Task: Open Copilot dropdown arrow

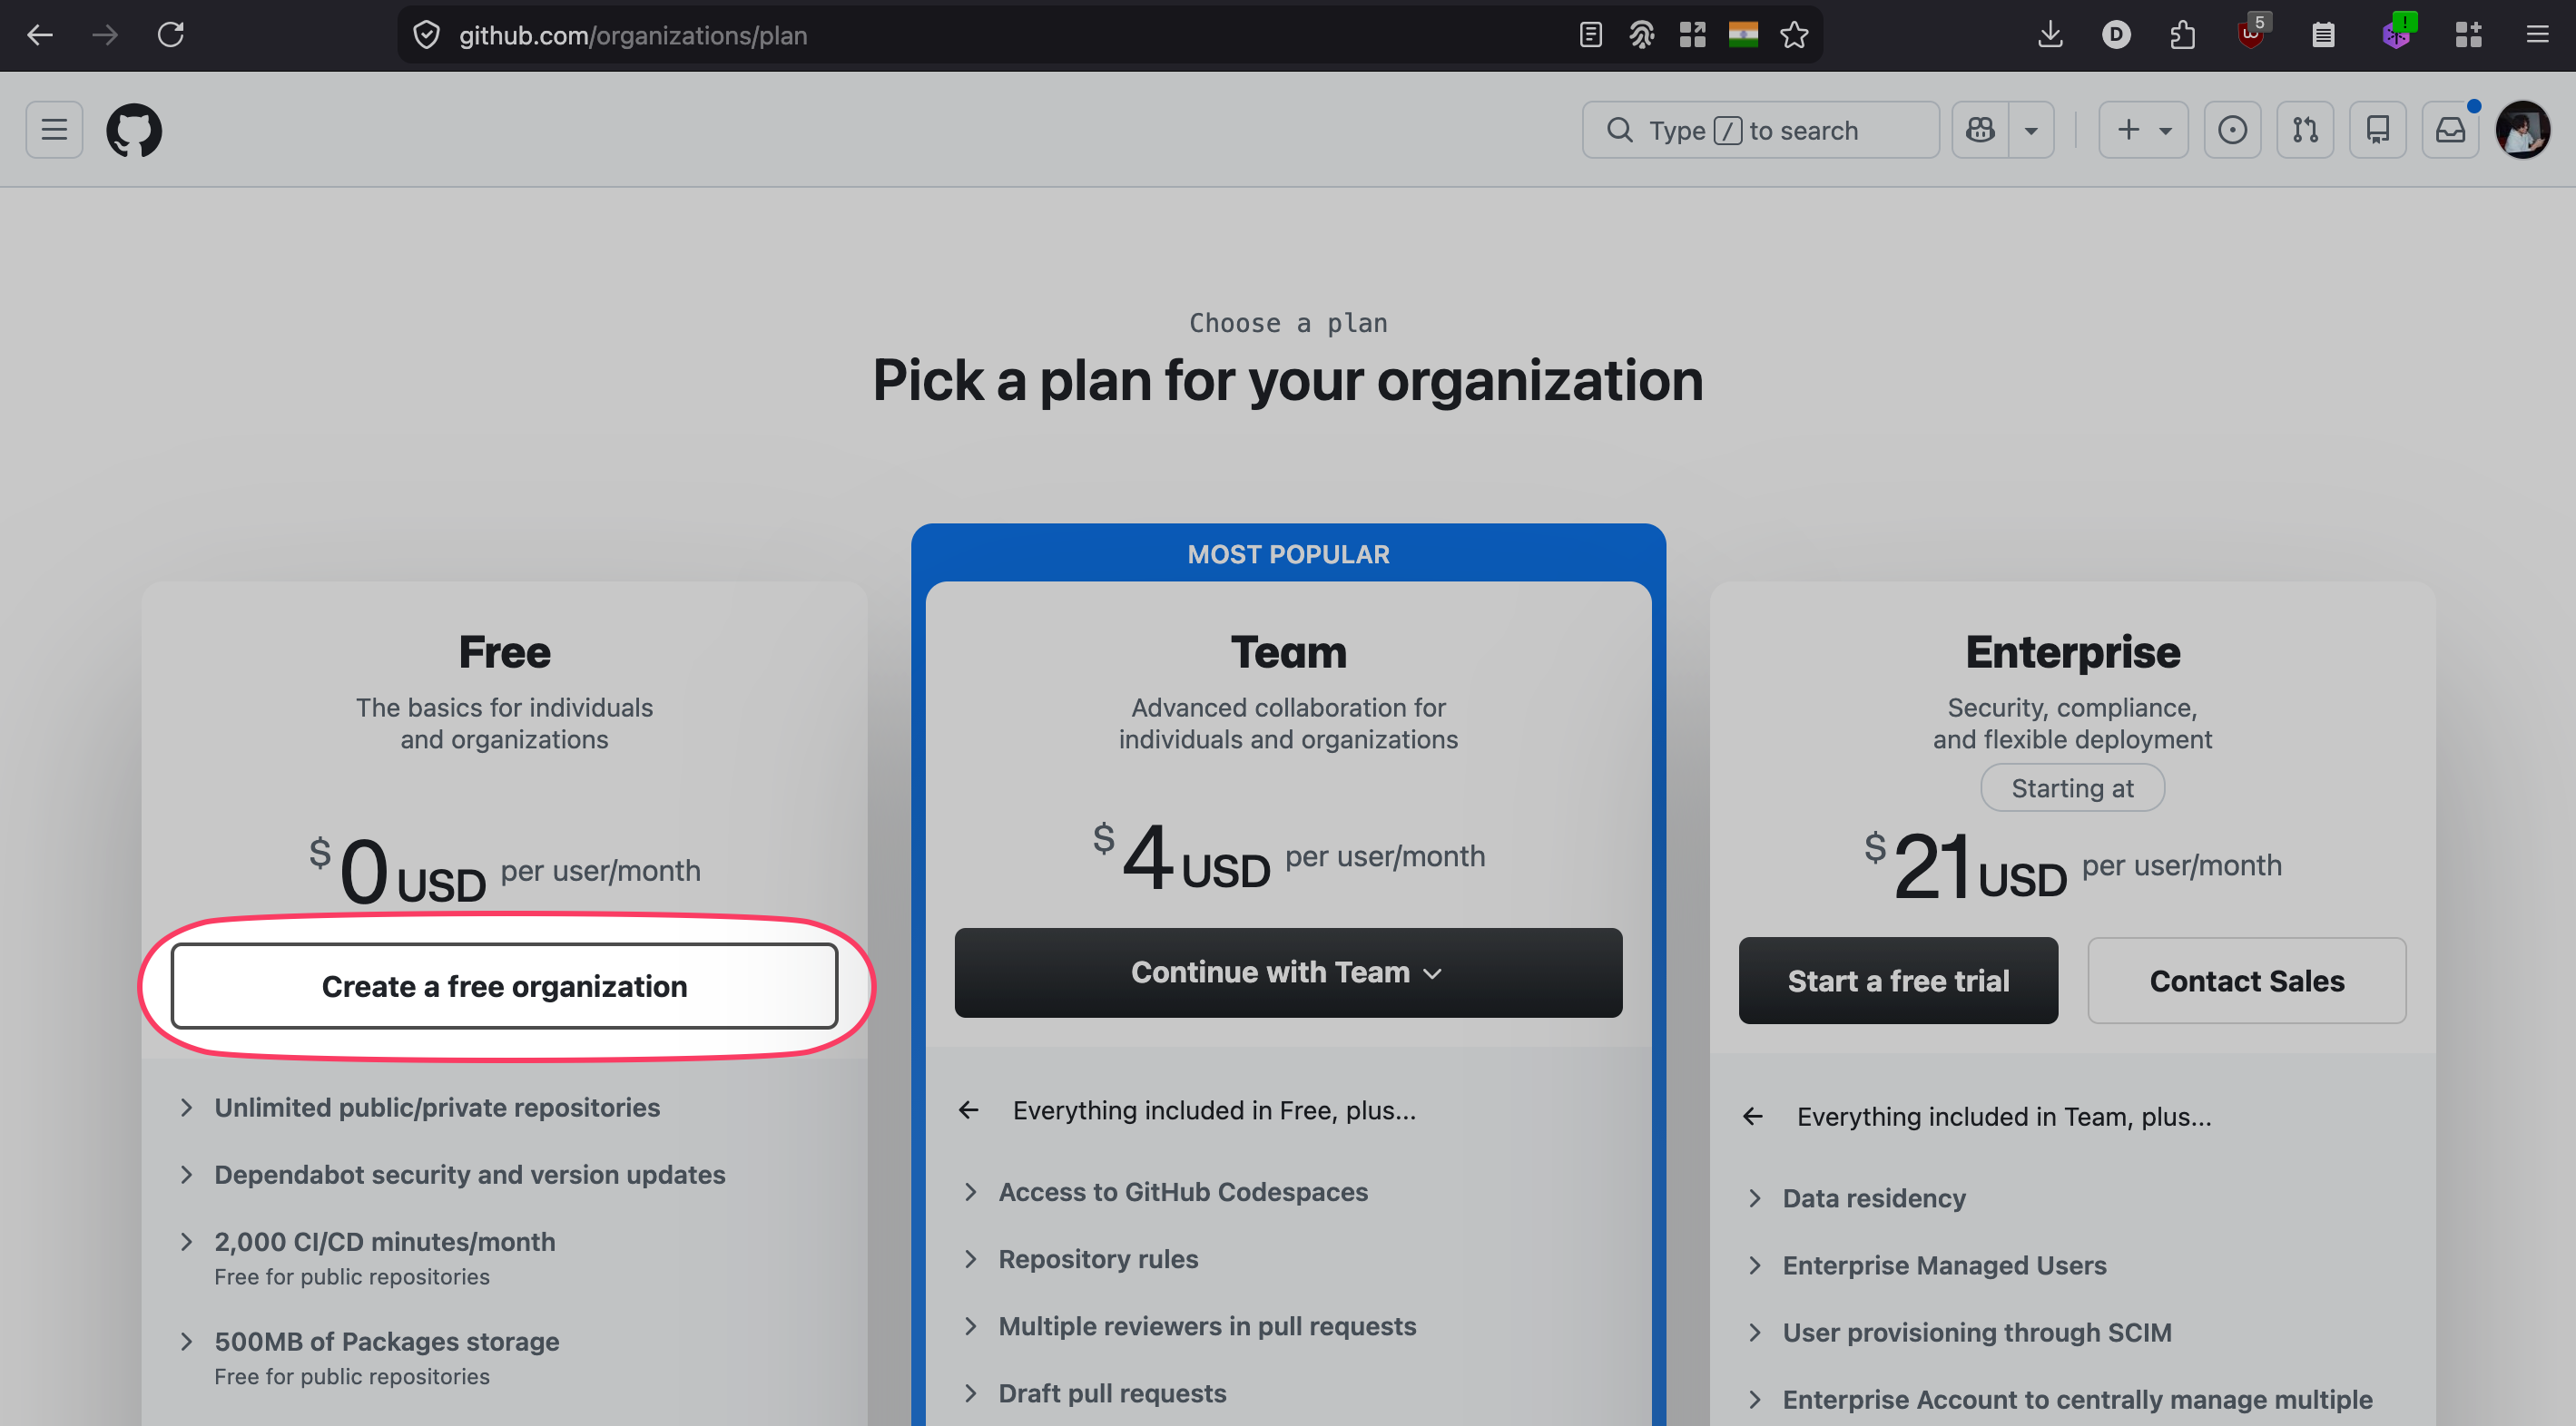Action: [2031, 130]
